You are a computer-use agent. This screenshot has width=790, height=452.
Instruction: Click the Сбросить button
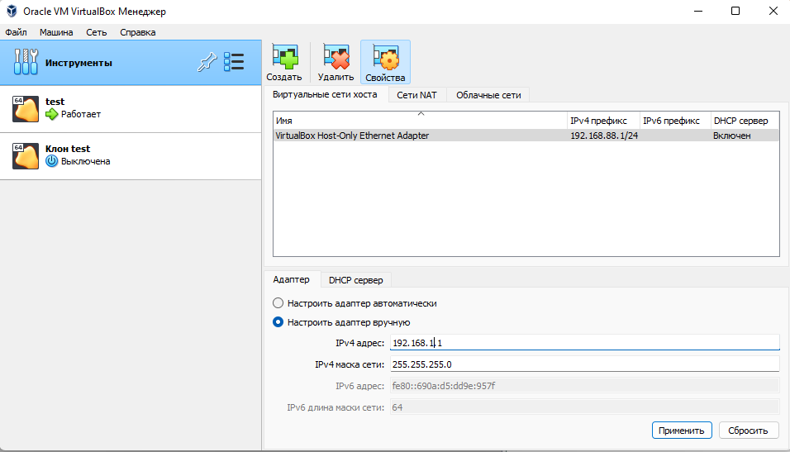(x=748, y=431)
